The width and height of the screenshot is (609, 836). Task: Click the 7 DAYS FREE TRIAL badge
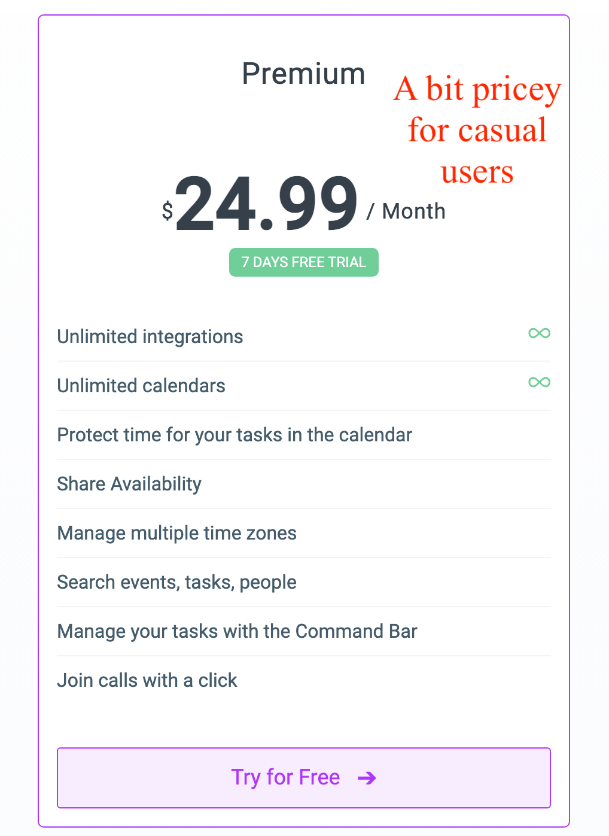tap(304, 262)
